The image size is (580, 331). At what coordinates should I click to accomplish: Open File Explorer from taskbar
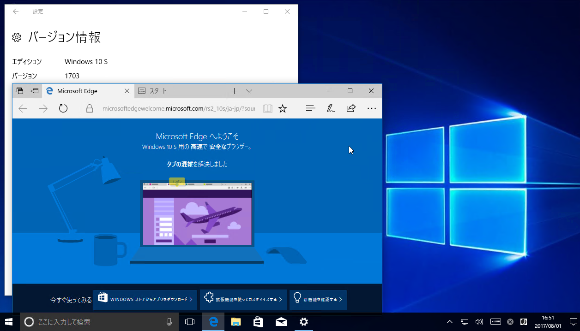236,322
